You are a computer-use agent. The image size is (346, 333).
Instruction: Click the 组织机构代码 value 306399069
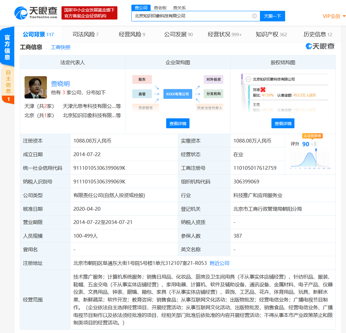246,182
